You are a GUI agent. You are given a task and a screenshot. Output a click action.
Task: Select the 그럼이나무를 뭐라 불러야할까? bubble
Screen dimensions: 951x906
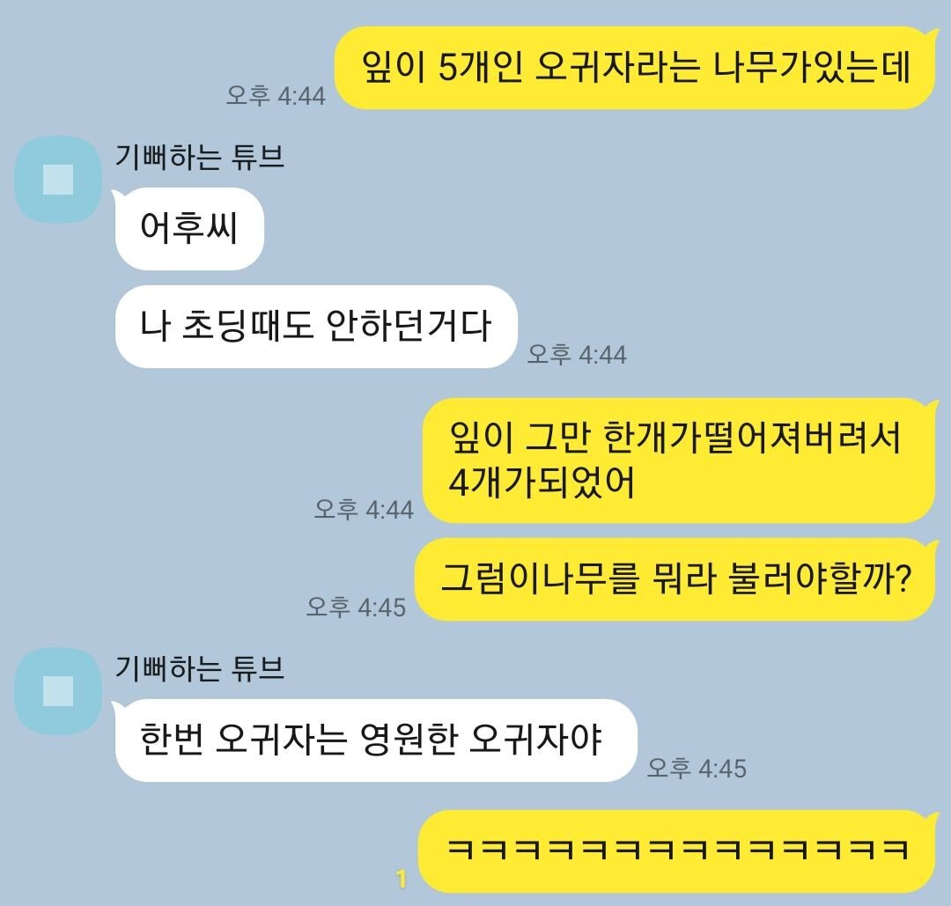pos(675,579)
